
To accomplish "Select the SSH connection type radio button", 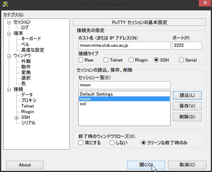I will coord(156,60).
